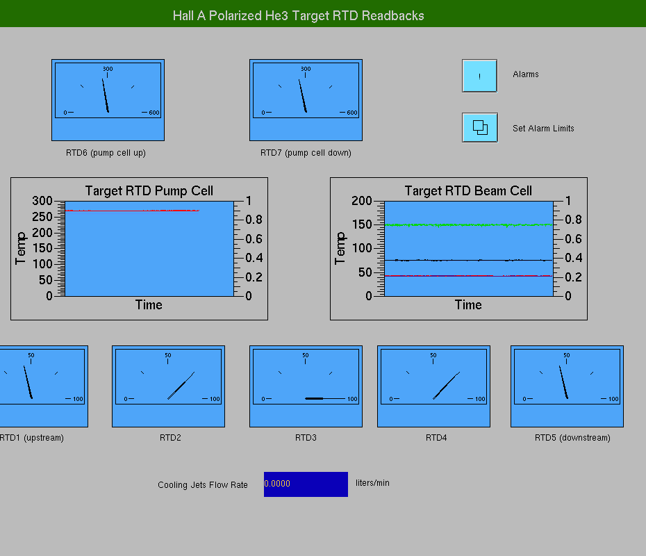Click the 'RTD6 (pump cell up)' label
This screenshot has height=556, width=646.
[106, 153]
